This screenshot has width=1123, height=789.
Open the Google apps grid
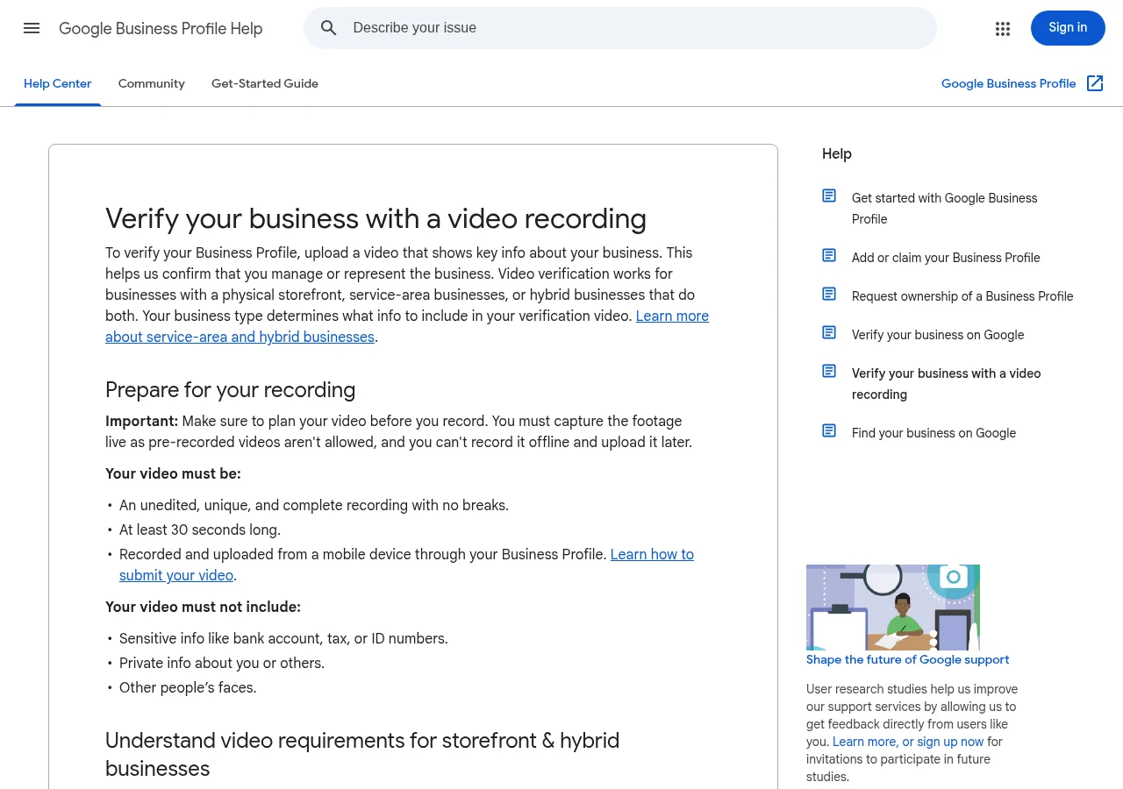pos(1003,28)
